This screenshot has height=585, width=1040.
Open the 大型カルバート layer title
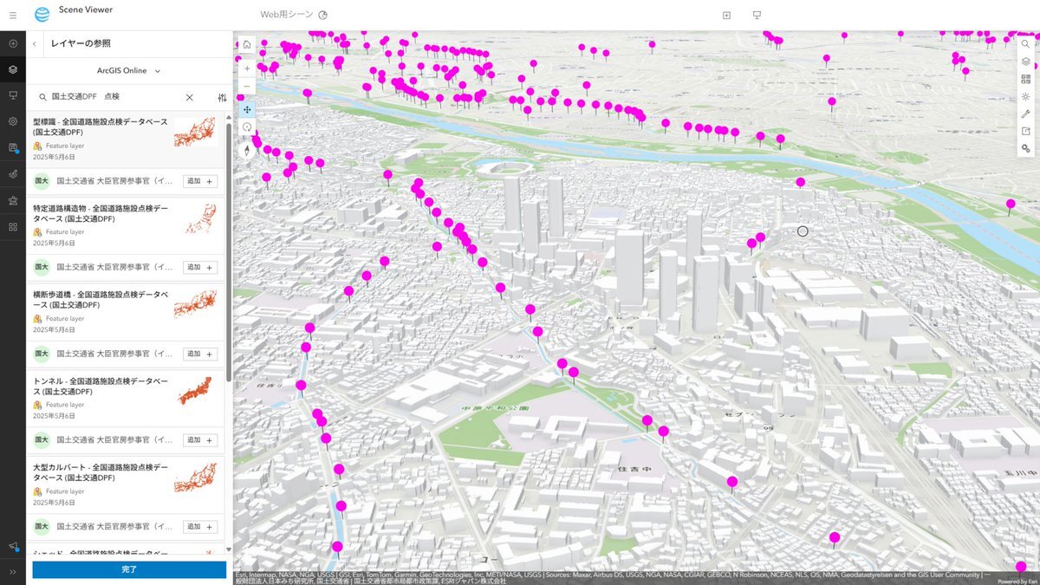pos(101,472)
